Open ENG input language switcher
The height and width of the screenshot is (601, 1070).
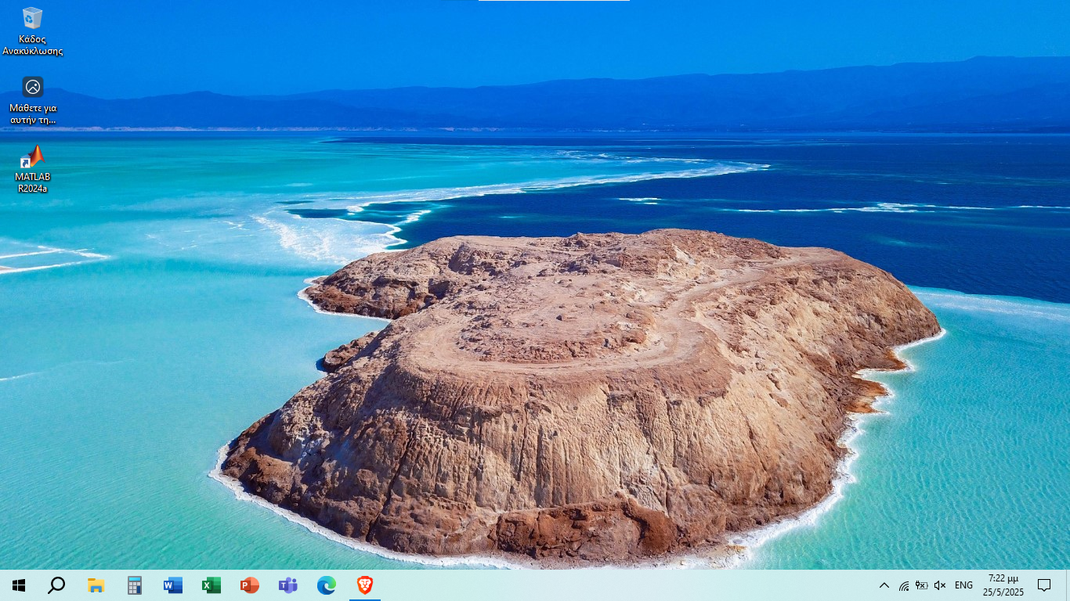point(963,585)
